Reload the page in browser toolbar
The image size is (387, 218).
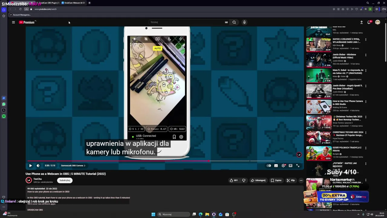tap(20, 9)
